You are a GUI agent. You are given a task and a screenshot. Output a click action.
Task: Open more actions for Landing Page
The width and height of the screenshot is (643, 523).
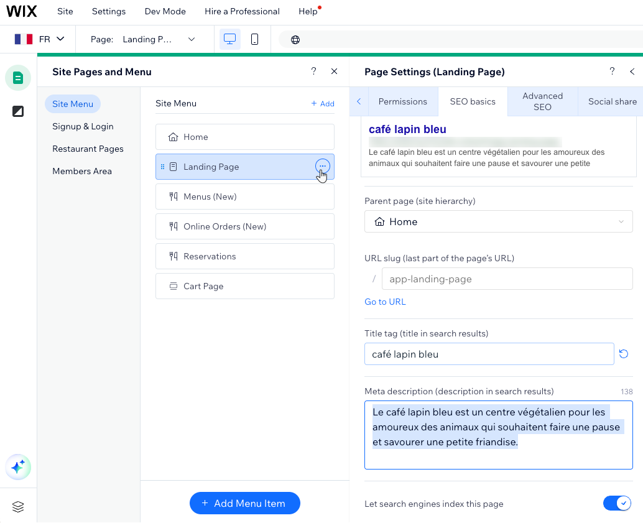point(322,166)
